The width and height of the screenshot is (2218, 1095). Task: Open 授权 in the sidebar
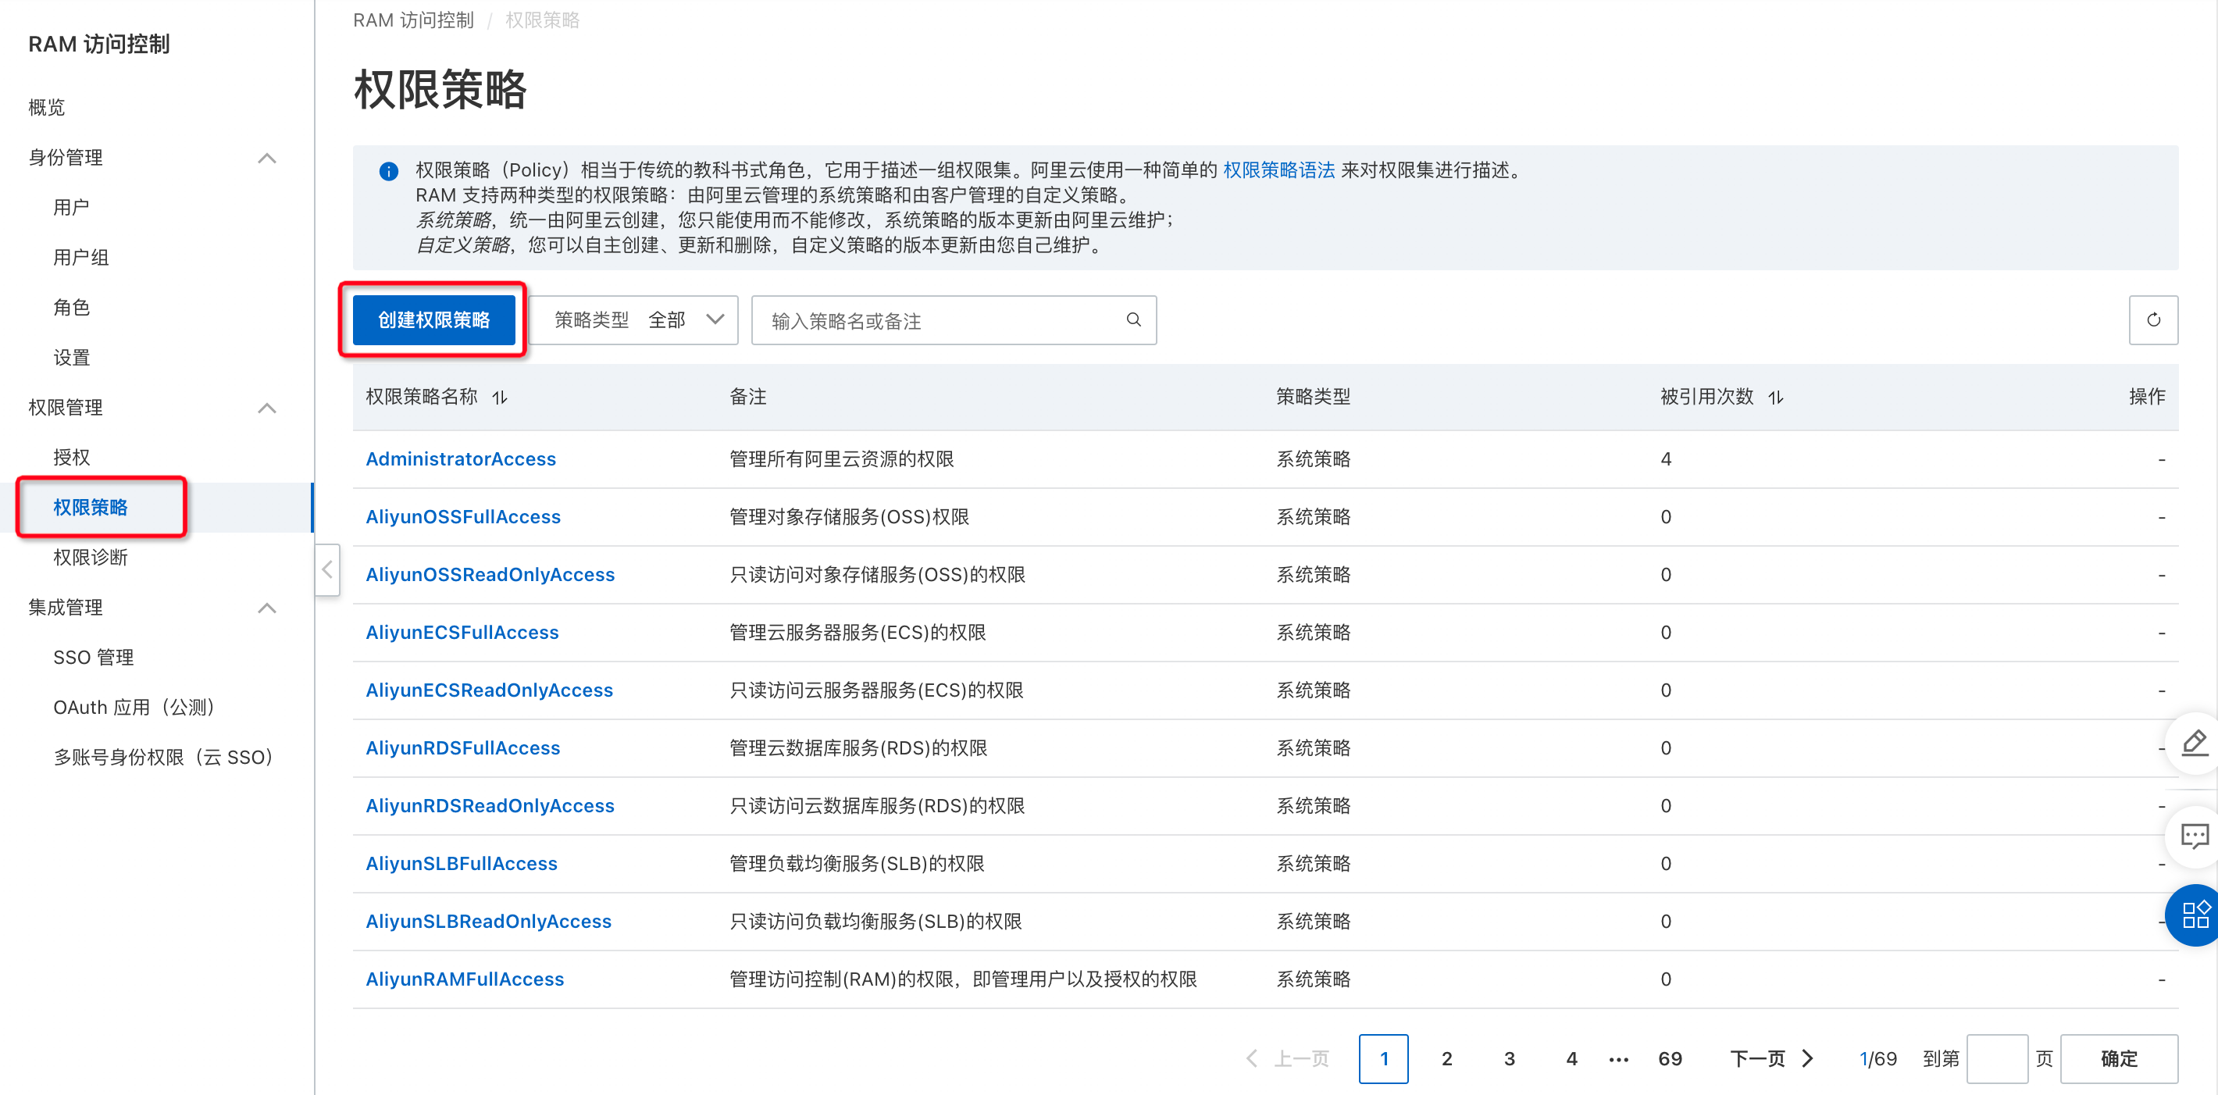[x=72, y=457]
